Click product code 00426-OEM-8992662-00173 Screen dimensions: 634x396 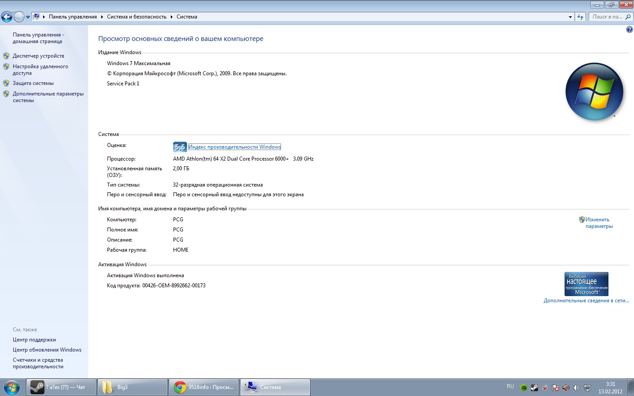tap(174, 286)
